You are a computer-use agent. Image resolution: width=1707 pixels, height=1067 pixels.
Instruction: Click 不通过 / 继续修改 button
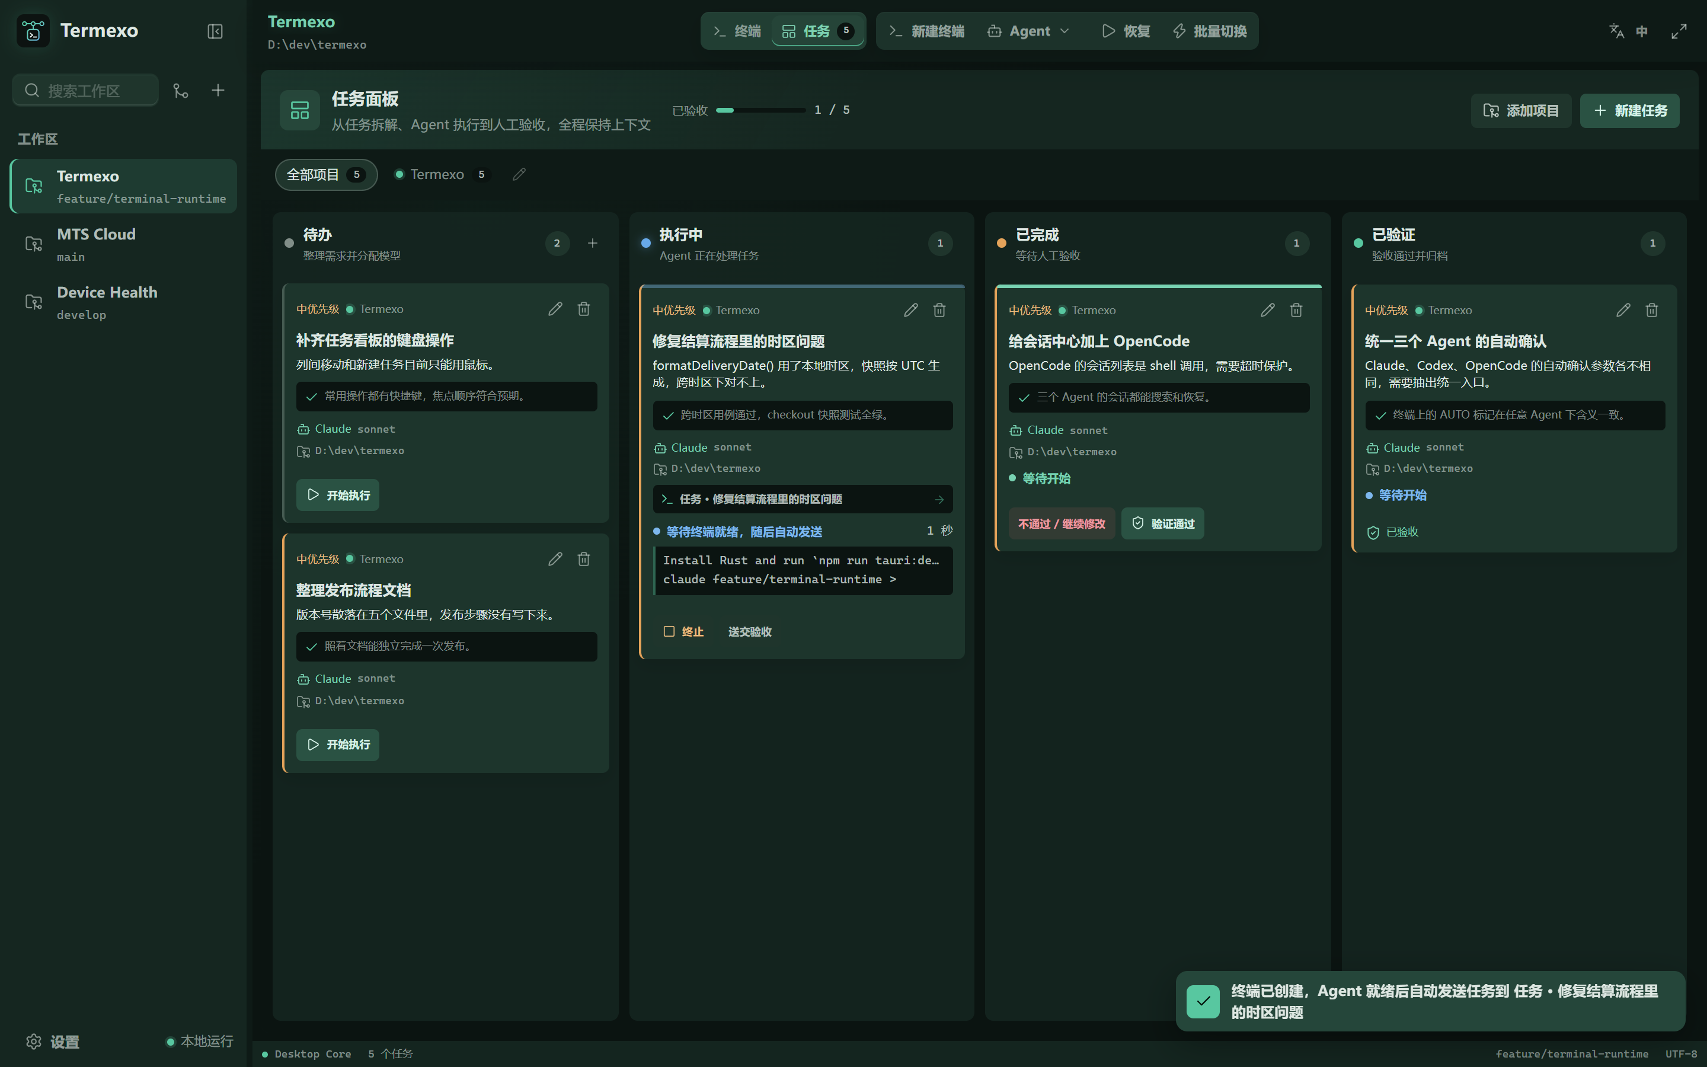1062,523
